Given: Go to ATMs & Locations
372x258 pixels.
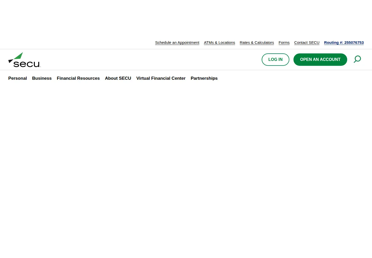Looking at the screenshot, I should click(220, 43).
